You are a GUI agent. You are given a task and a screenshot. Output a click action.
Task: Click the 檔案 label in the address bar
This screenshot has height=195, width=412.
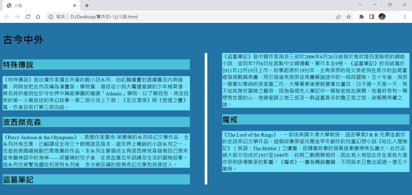coord(61,17)
